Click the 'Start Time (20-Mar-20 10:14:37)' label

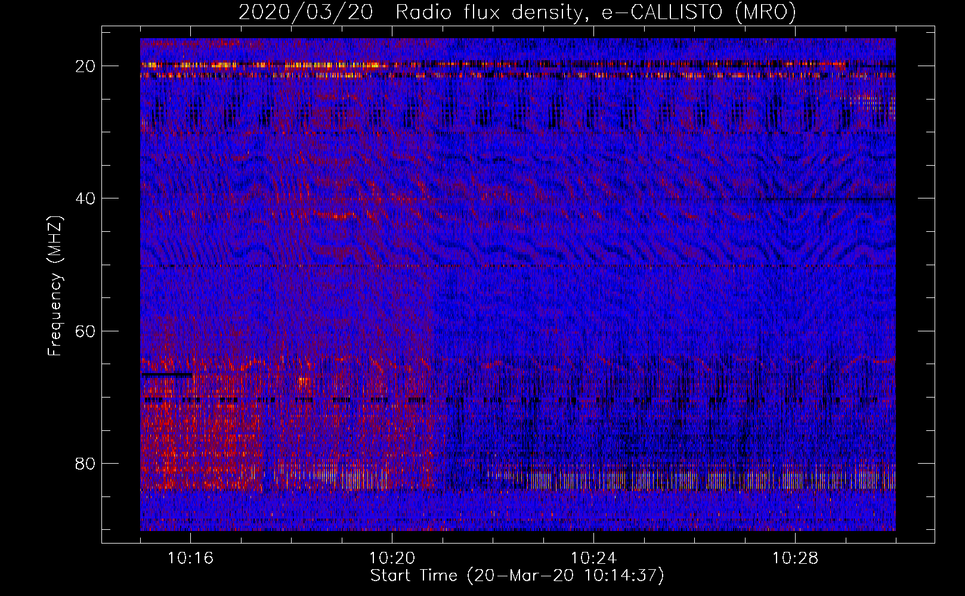[517, 576]
